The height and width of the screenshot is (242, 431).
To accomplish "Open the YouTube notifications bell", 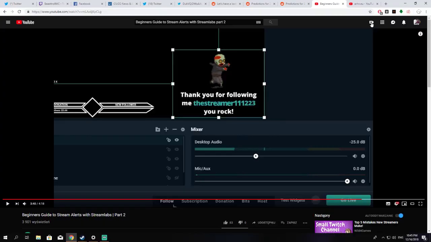I will 404,22.
